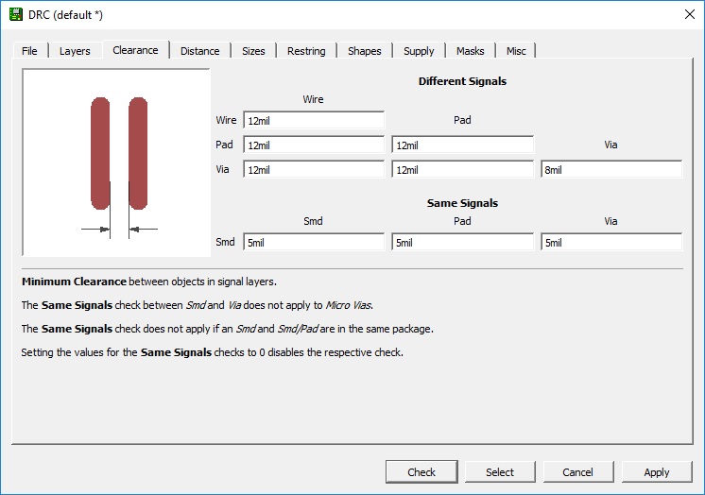Viewport: 705px width, 495px height.
Task: Apply the DRC settings
Action: [x=657, y=472]
